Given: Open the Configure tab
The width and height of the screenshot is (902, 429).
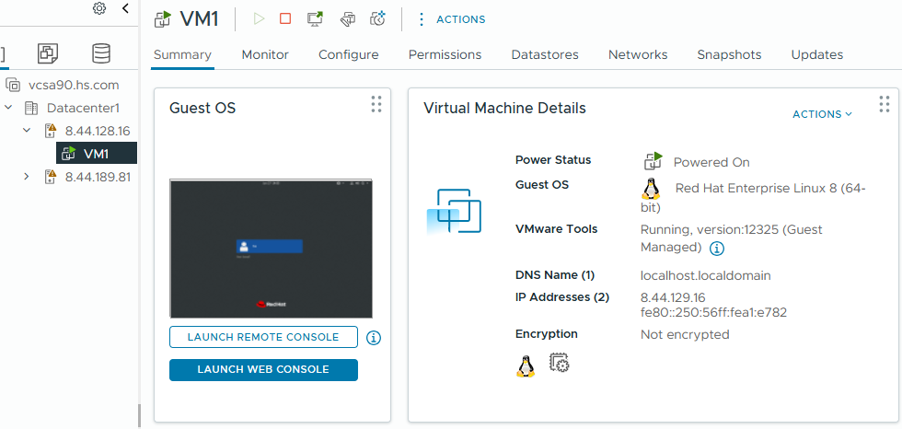Looking at the screenshot, I should (x=349, y=55).
